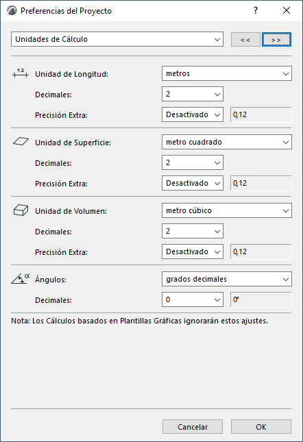Open the length Decimales dropdown
Image resolution: width=303 pixels, height=442 pixels.
[x=193, y=94]
